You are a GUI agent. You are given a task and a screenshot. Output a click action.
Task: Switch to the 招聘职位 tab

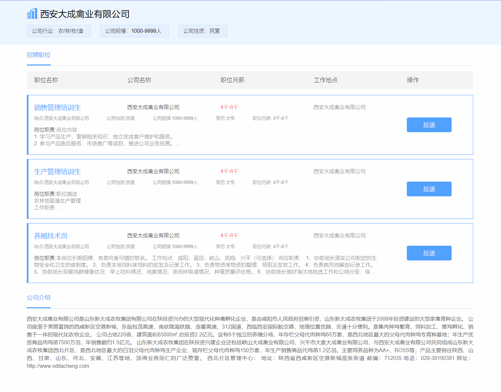[x=39, y=55]
